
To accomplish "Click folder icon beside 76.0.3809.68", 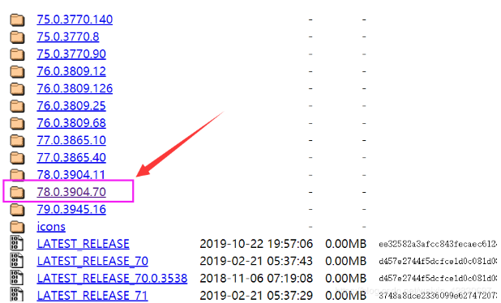I will 17,123.
